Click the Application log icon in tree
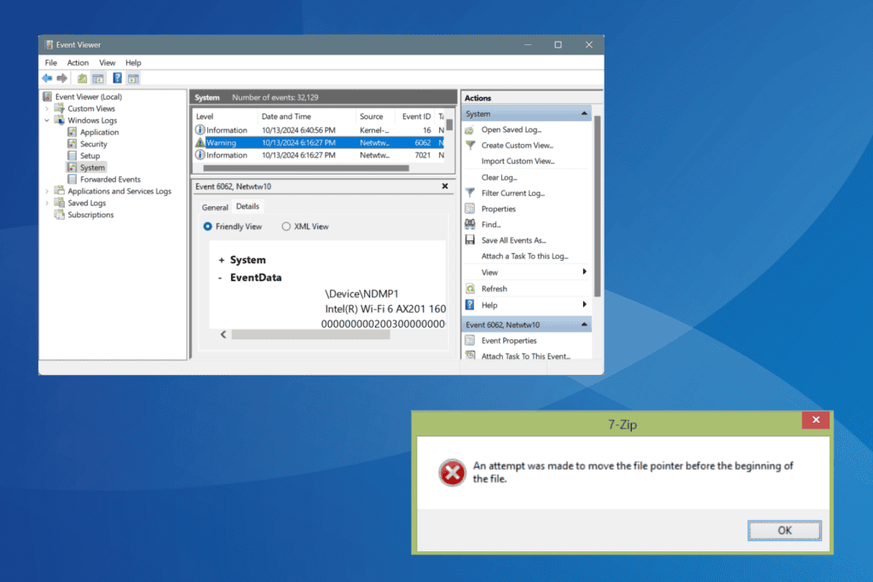The width and height of the screenshot is (873, 582). 72,132
